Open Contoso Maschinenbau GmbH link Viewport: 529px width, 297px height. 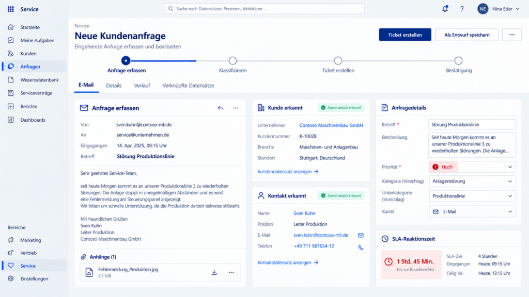click(x=331, y=125)
